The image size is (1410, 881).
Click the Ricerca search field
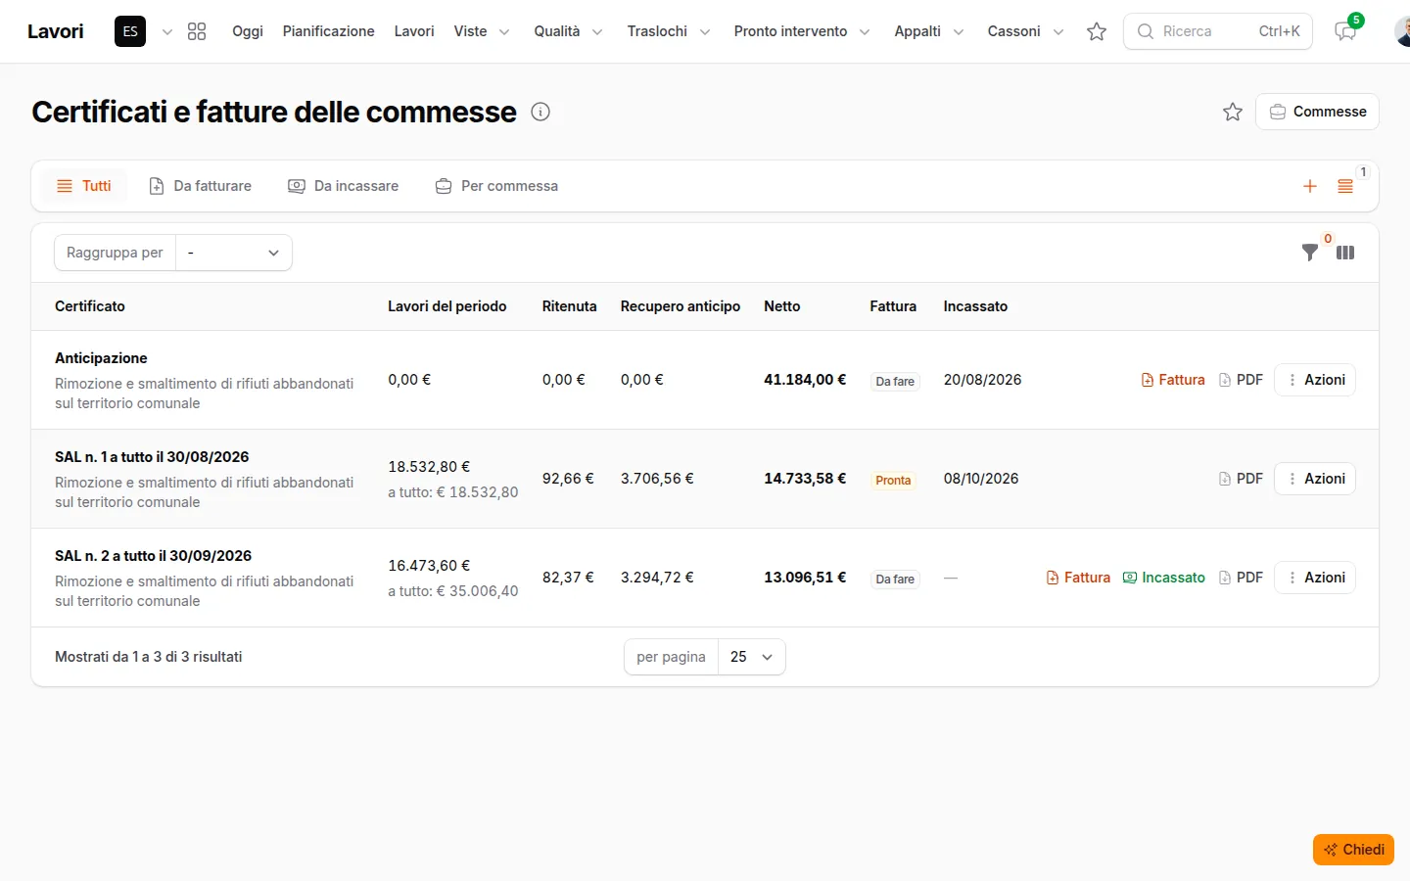pos(1218,31)
